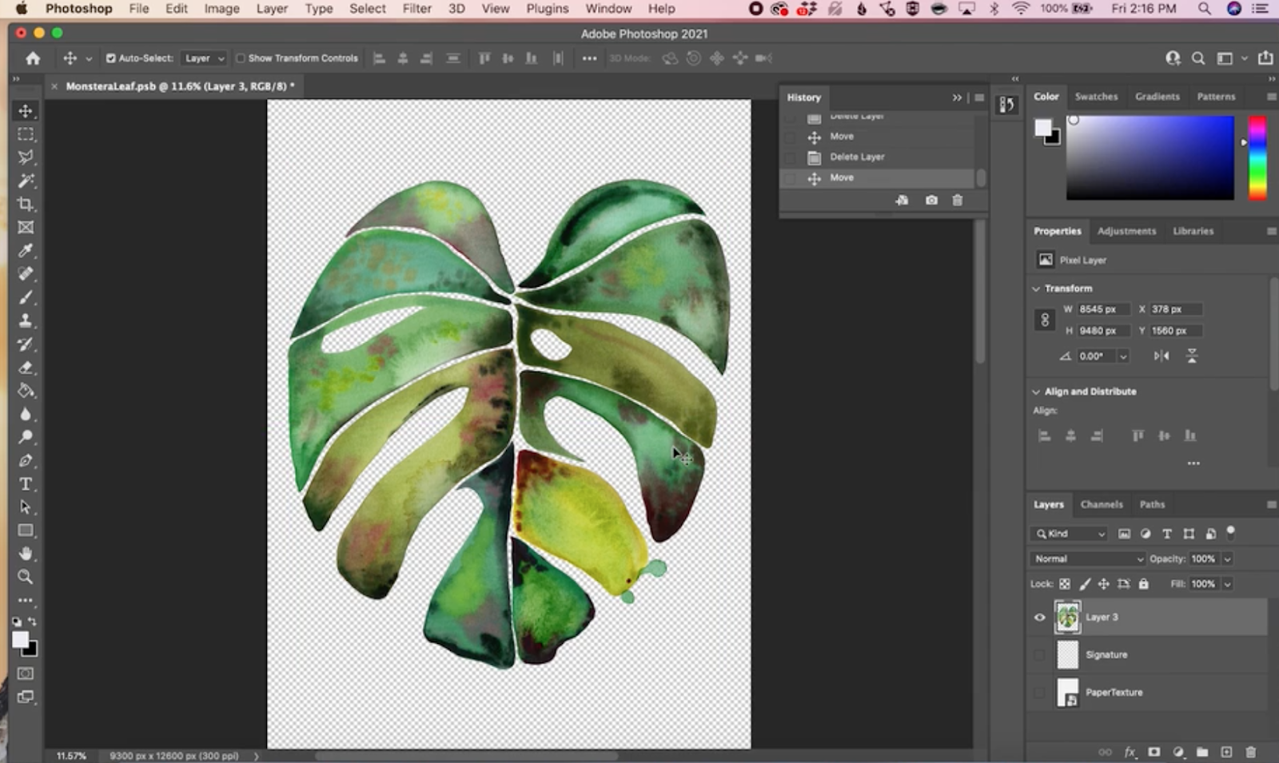
Task: Click the more options ellipsis in options bar
Action: [x=589, y=58]
